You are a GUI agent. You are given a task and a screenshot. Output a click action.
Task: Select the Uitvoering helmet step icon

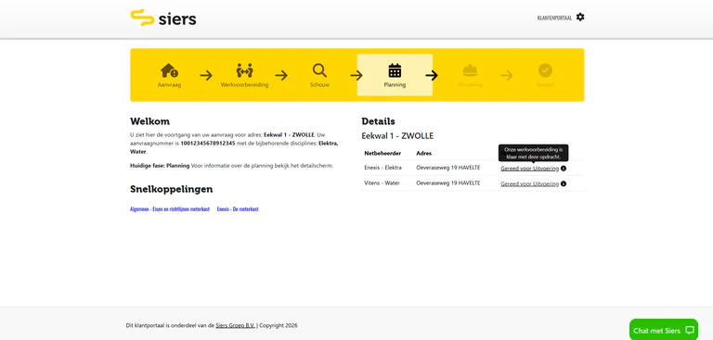[470, 70]
